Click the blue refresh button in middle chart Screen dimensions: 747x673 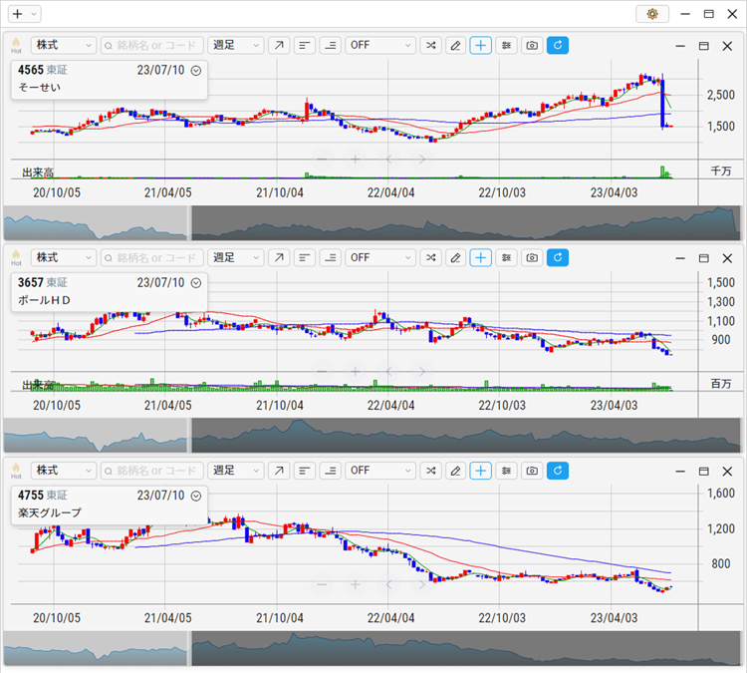click(x=558, y=258)
